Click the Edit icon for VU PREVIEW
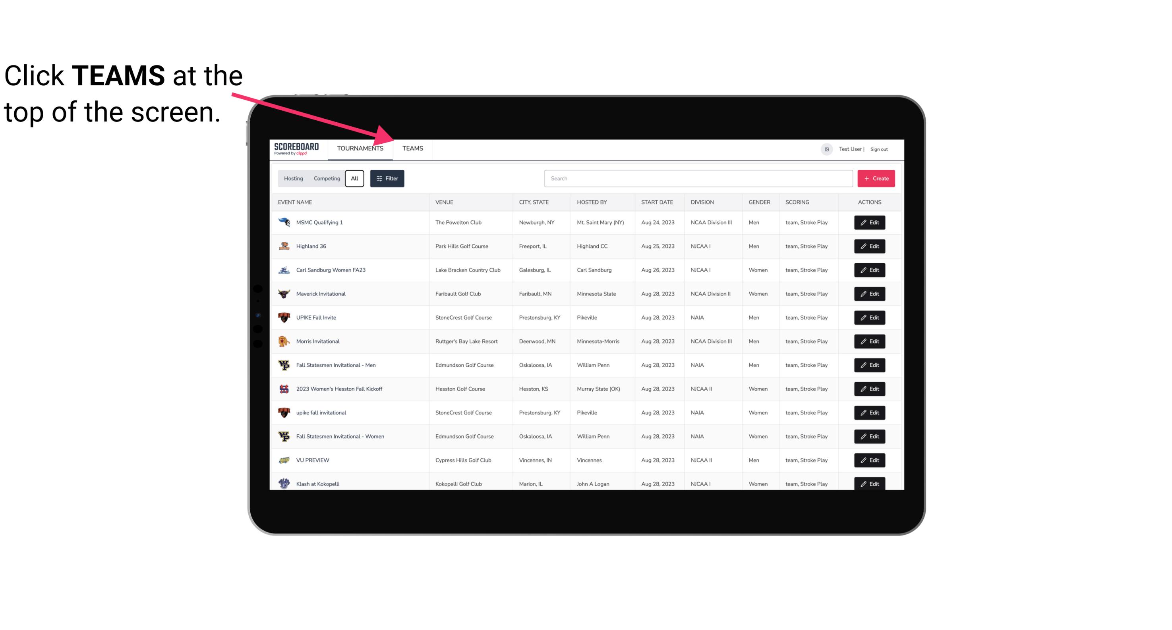The height and width of the screenshot is (630, 1172). click(869, 459)
